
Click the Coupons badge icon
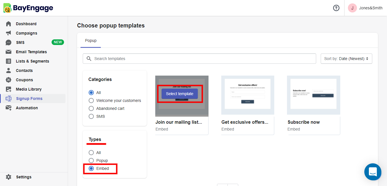tap(8, 80)
